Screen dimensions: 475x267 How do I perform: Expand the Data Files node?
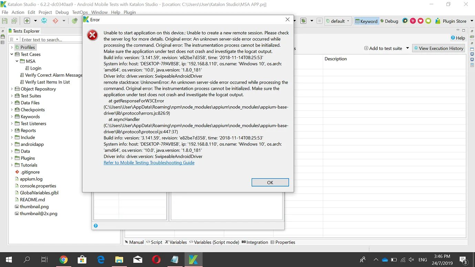[x=12, y=103]
